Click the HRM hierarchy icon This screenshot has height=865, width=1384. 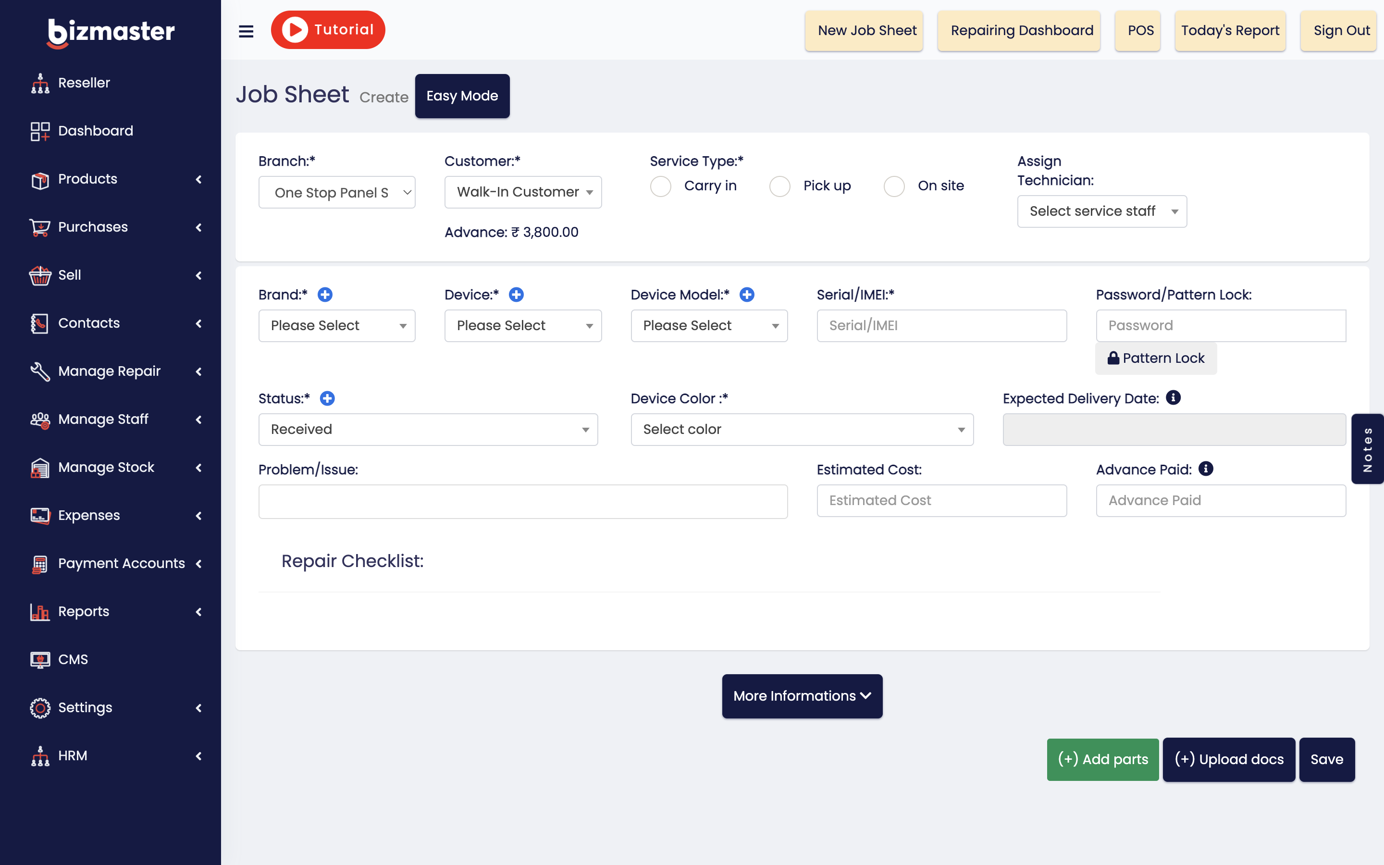click(40, 756)
